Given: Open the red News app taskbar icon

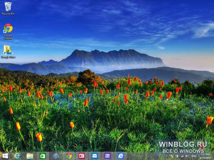Looking at the screenshot, I should (x=82, y=156).
